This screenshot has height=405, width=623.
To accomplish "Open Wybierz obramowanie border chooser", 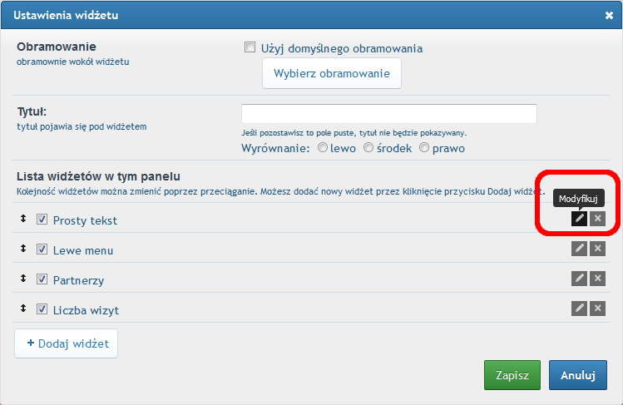I will tap(332, 73).
